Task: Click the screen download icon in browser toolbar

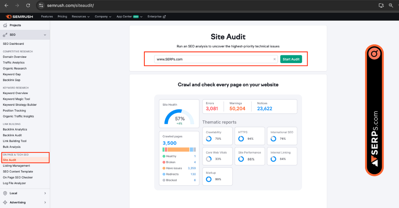Action: (x=381, y=5)
